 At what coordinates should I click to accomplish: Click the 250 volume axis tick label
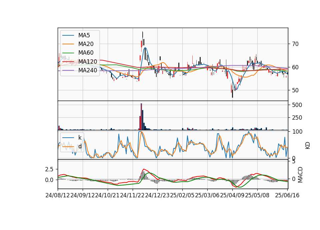297,118
